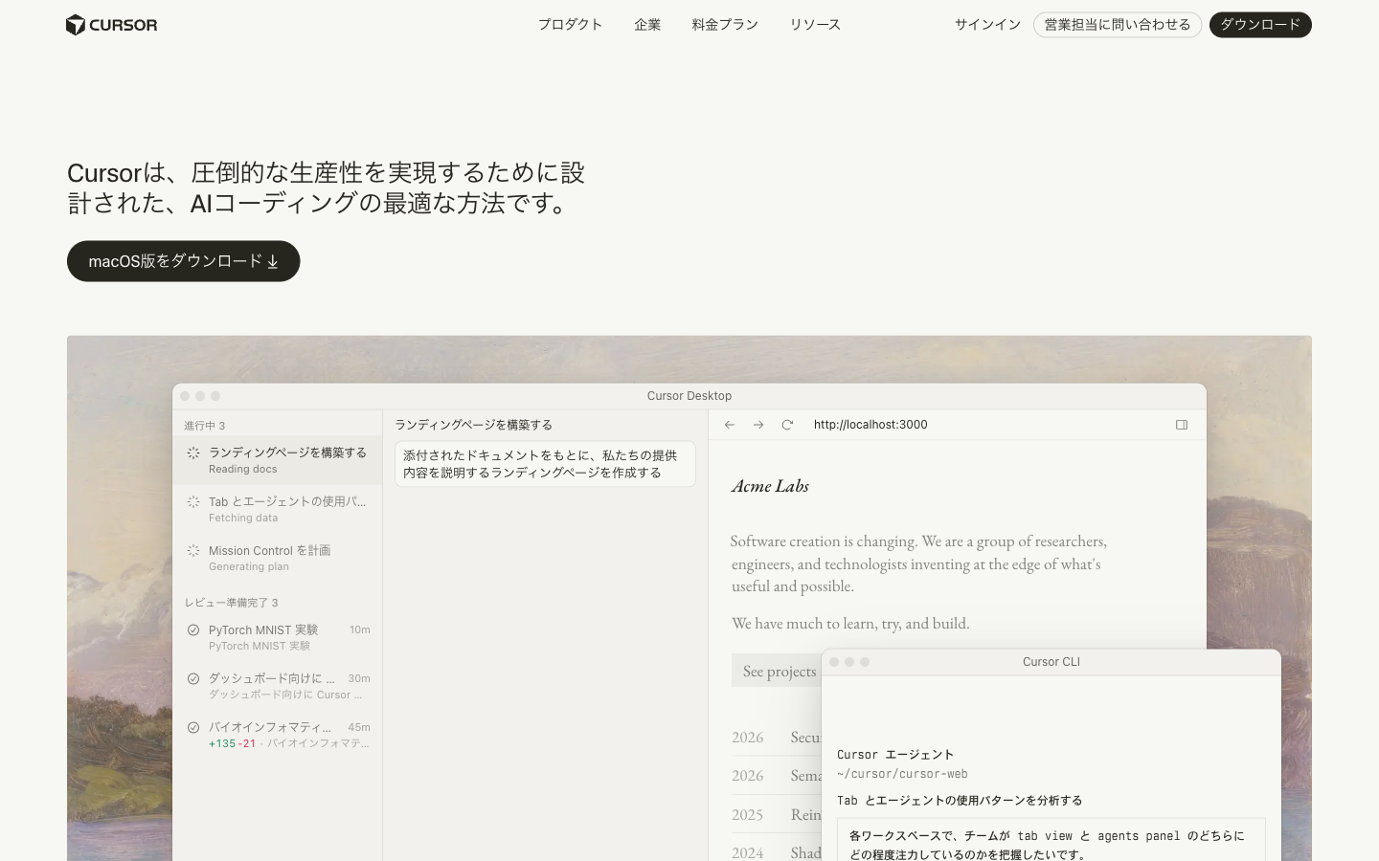This screenshot has width=1379, height=861.
Task: Click the prompt message 添付されたドキュメント
Action: coord(545,464)
